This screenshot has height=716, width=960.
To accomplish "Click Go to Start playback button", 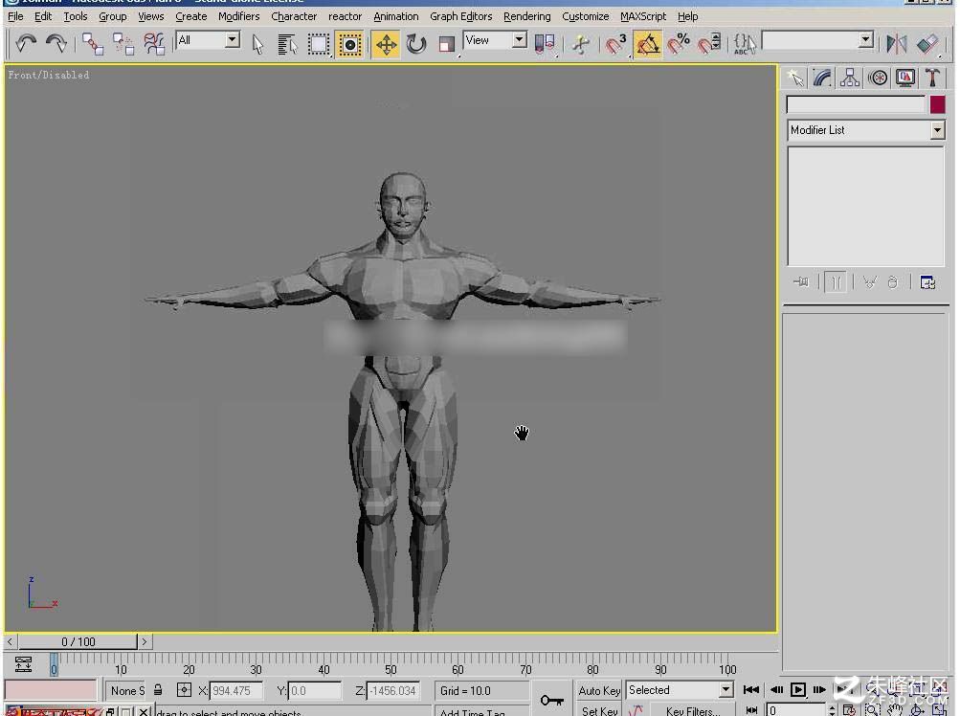I will click(x=751, y=689).
